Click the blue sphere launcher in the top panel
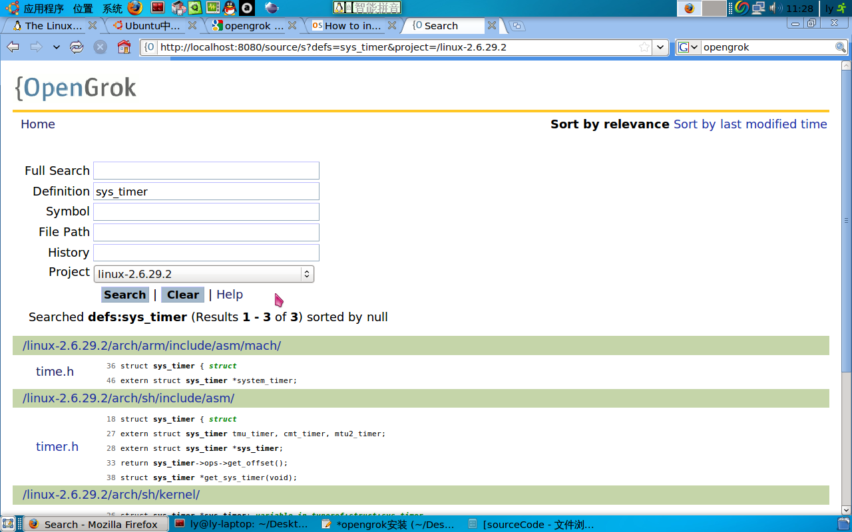This screenshot has height=532, width=852. (x=271, y=8)
